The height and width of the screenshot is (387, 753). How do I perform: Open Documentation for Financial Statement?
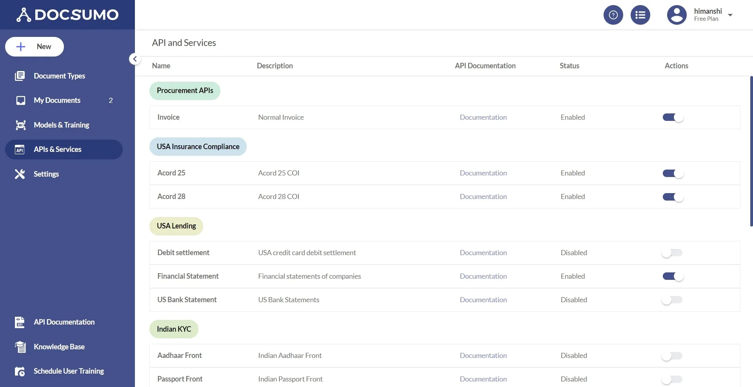click(x=483, y=276)
